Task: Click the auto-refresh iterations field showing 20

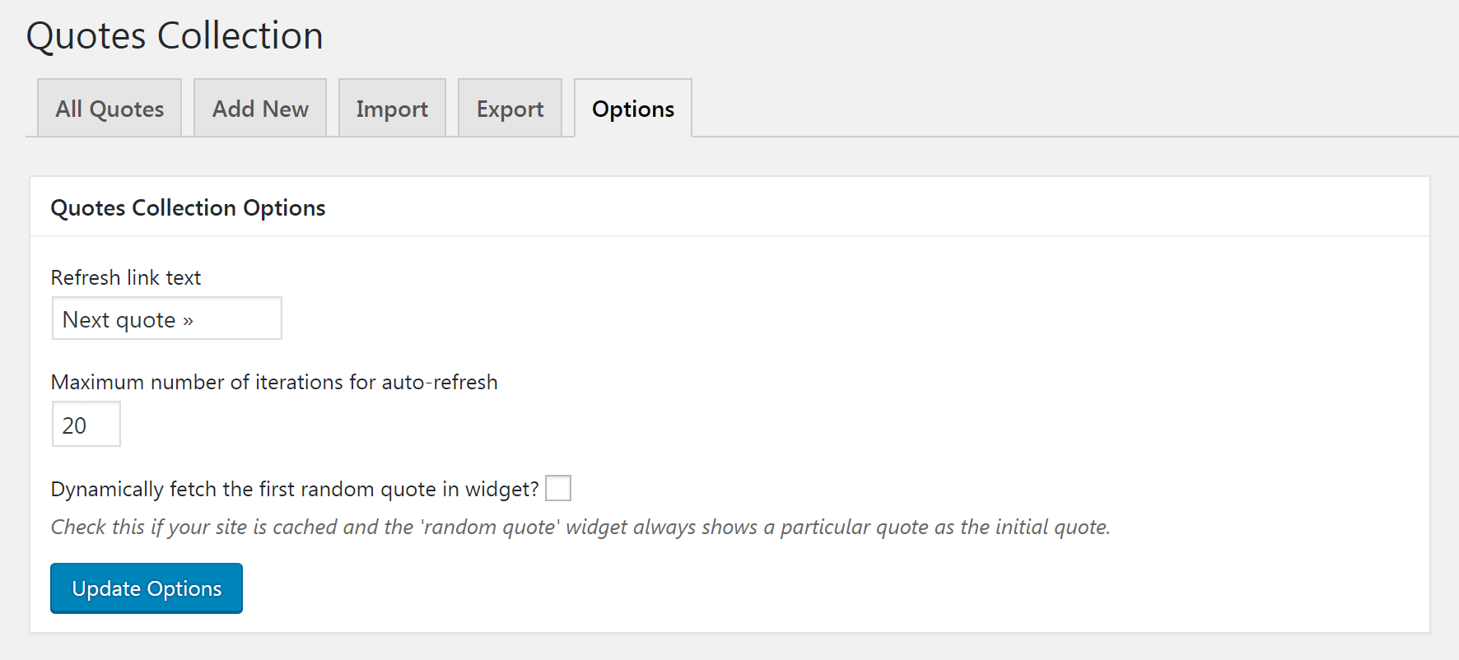Action: click(86, 424)
